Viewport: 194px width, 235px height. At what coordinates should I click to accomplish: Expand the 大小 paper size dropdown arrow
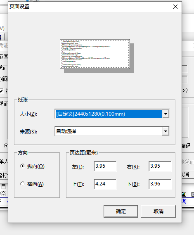[x=166, y=114]
